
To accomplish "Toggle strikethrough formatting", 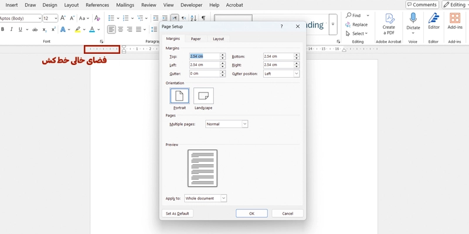I will pos(35,29).
